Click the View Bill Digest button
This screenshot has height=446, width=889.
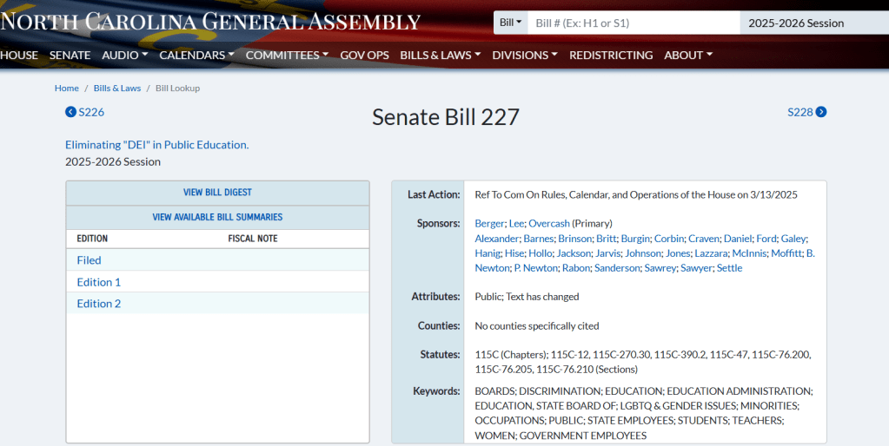click(x=217, y=193)
